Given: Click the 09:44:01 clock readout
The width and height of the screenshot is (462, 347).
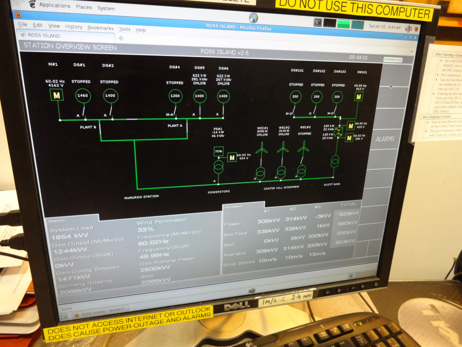Looking at the screenshot, I should coord(359,57).
